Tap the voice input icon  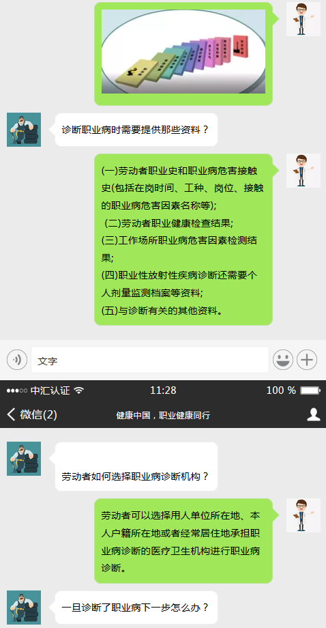pos(17,360)
